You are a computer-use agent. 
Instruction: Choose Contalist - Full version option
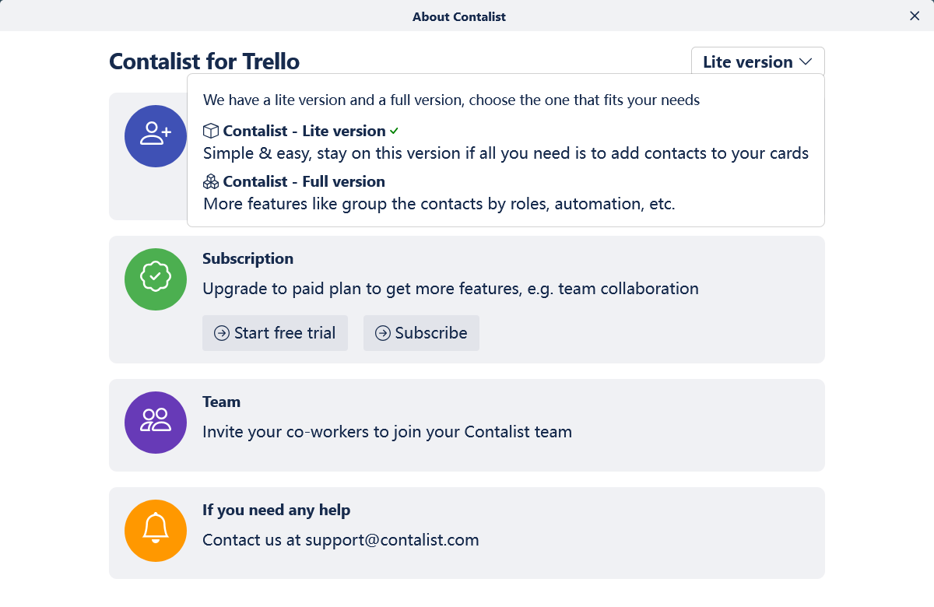304,181
